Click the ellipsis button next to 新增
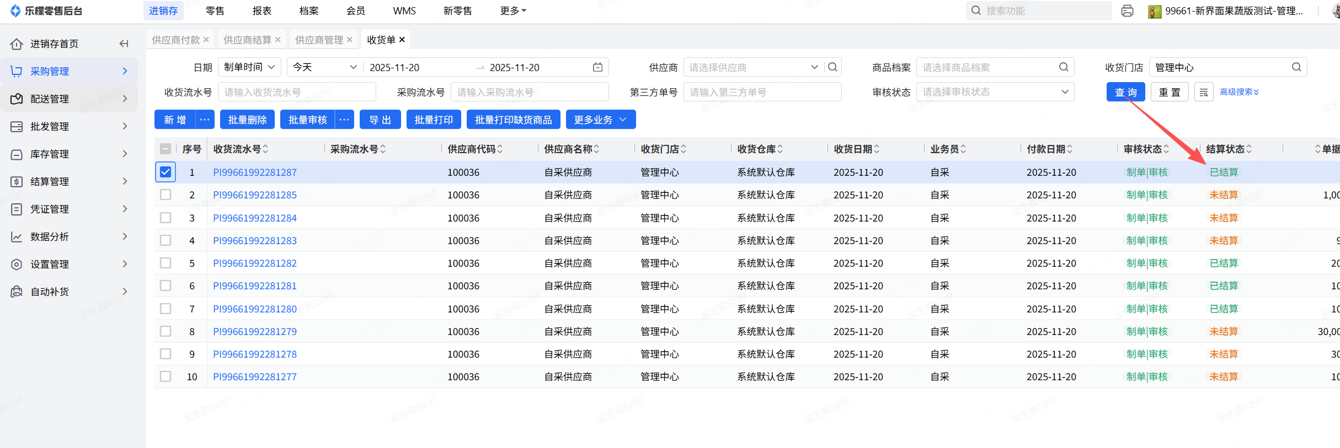This screenshot has width=1340, height=448. 205,120
